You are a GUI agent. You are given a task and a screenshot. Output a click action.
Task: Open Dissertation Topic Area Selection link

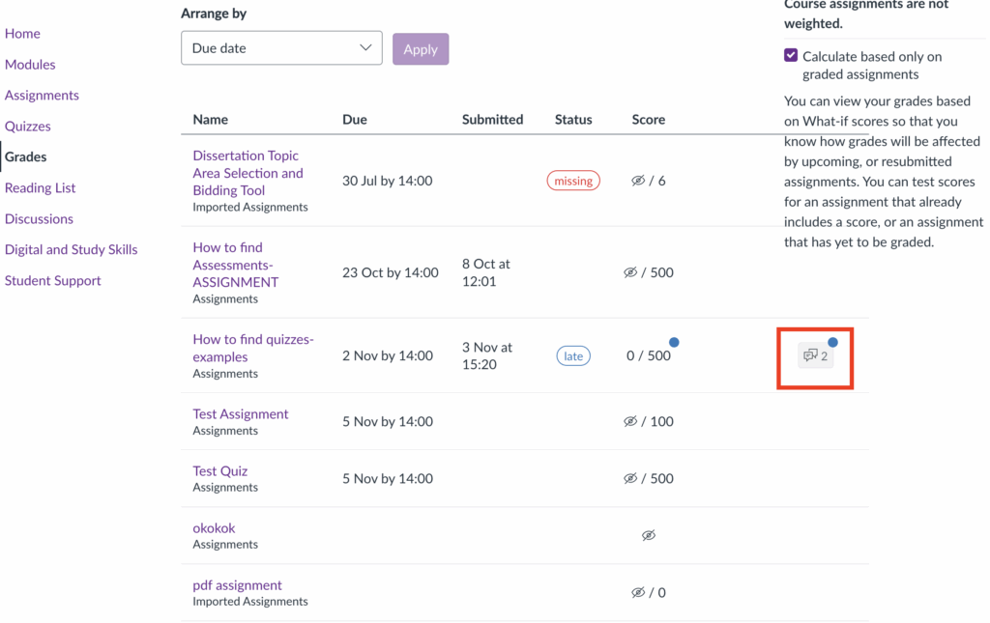247,173
